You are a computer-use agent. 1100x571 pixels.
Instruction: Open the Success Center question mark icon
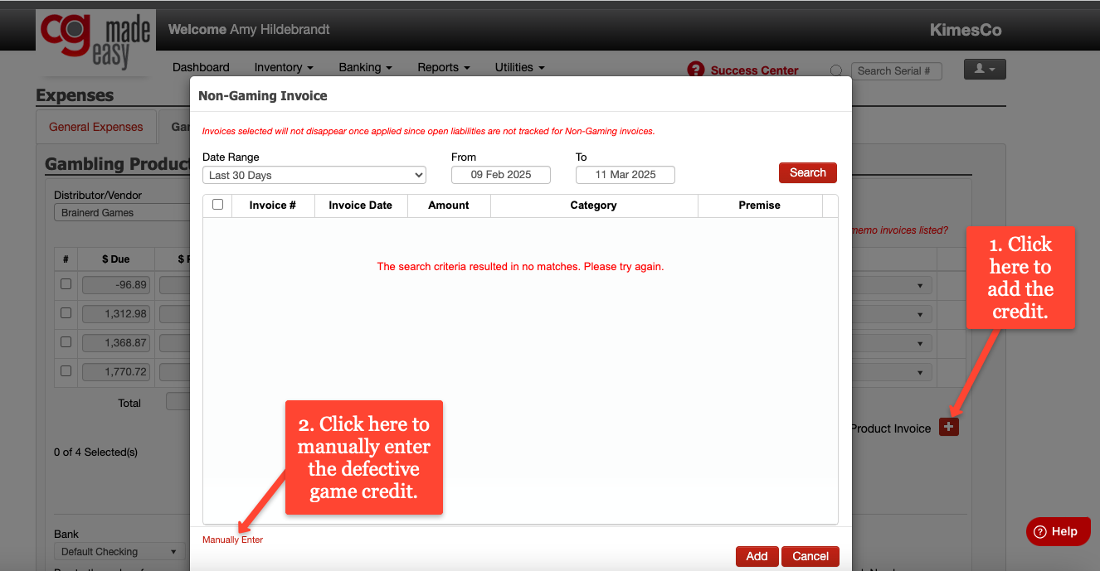coord(696,70)
